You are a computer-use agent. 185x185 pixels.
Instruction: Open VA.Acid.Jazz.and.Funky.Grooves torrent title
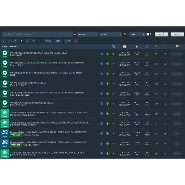(46, 73)
